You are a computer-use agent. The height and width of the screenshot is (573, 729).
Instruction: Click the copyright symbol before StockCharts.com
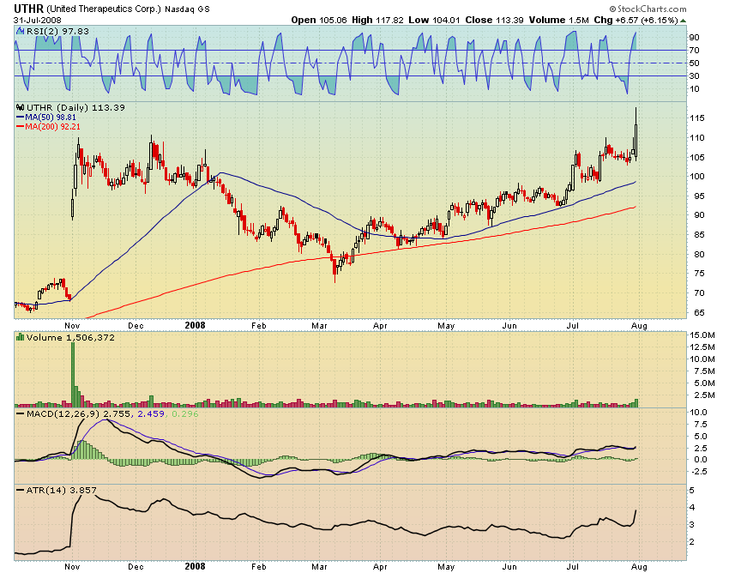click(x=612, y=9)
